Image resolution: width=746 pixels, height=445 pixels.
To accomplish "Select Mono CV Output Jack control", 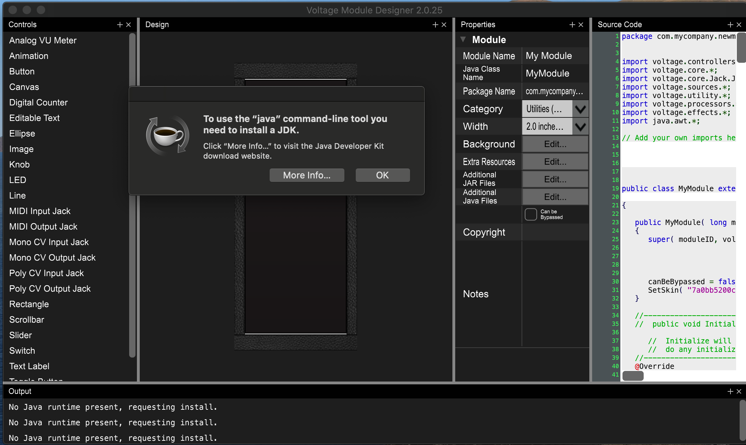I will (52, 258).
